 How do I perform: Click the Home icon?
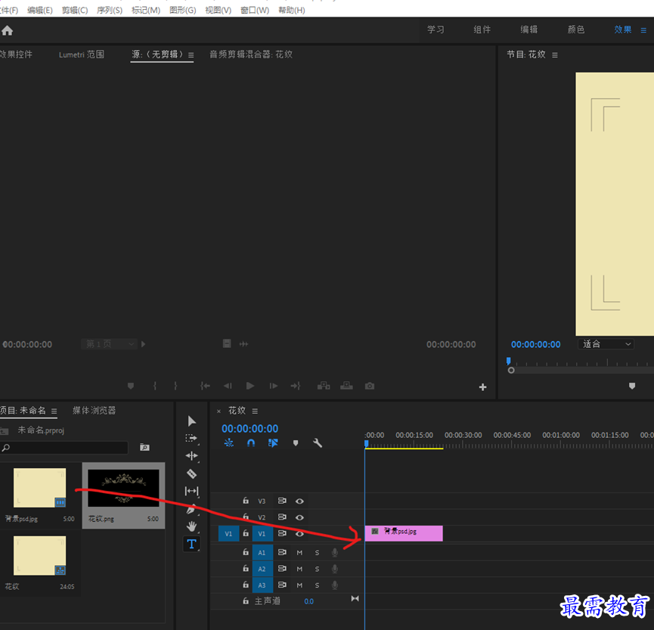click(x=7, y=30)
